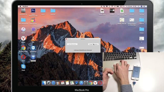Select the Google Chrome desktop icon
The width and height of the screenshot is (164, 92).
[23, 48]
